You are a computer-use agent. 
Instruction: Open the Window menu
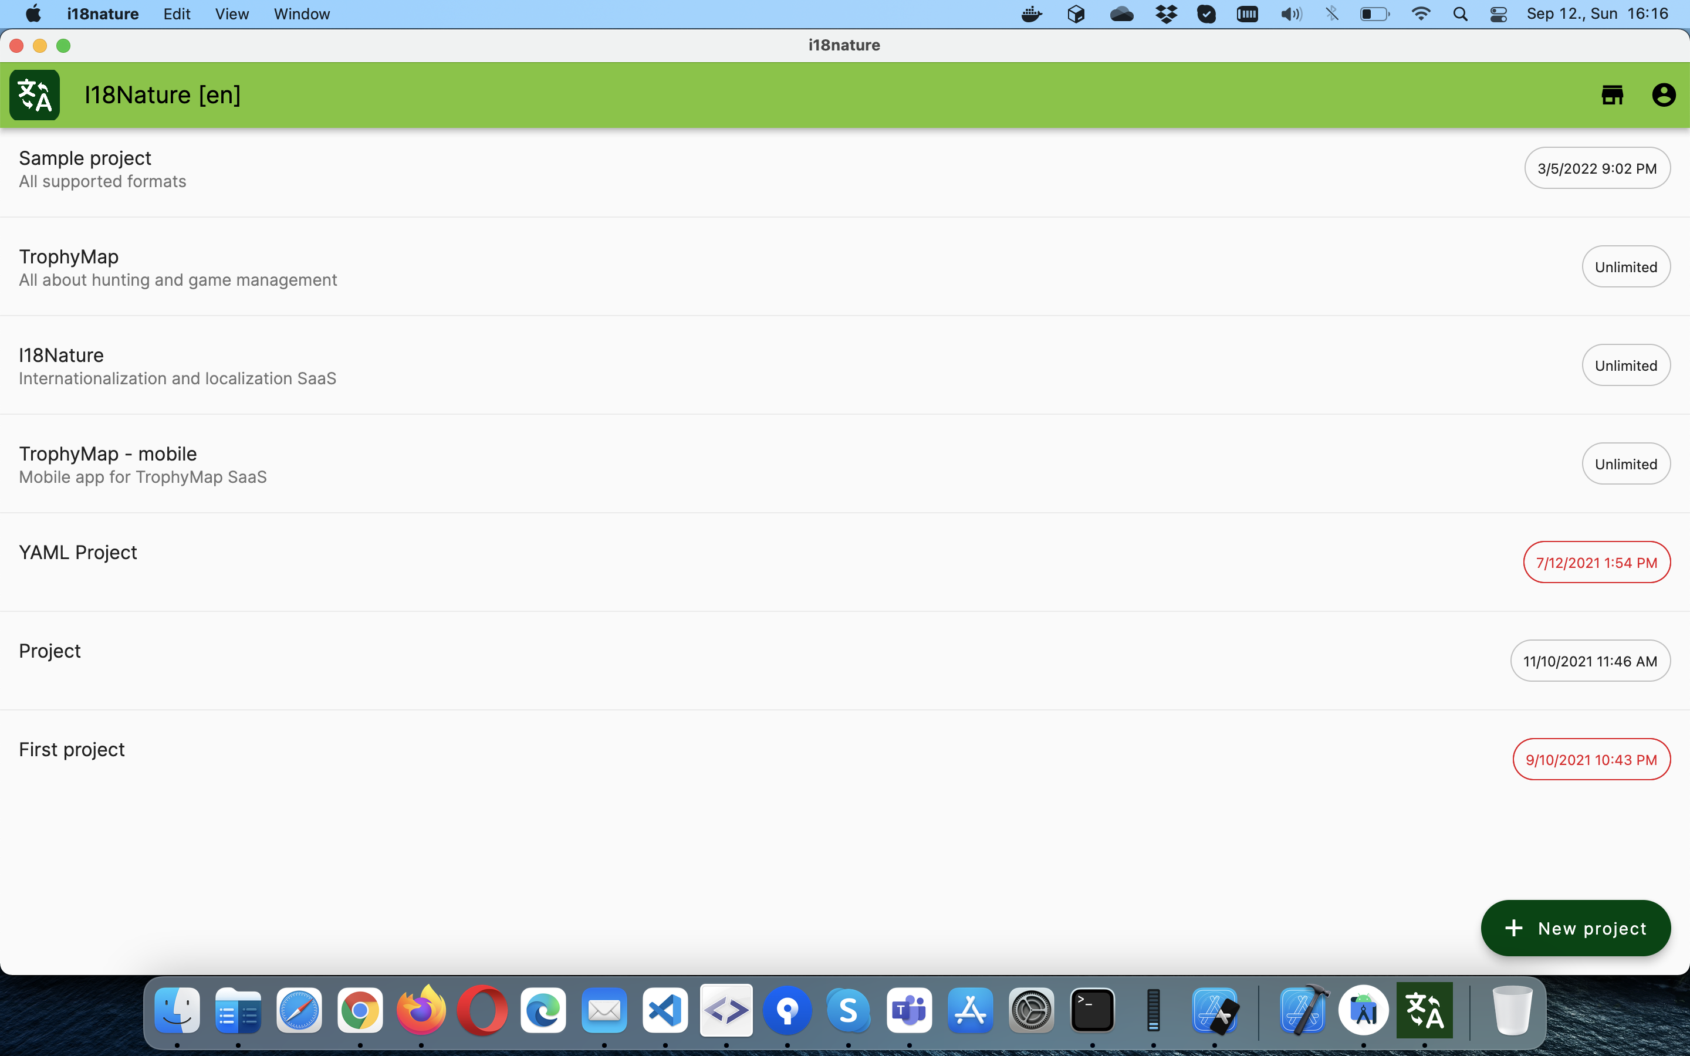pyautogui.click(x=302, y=14)
